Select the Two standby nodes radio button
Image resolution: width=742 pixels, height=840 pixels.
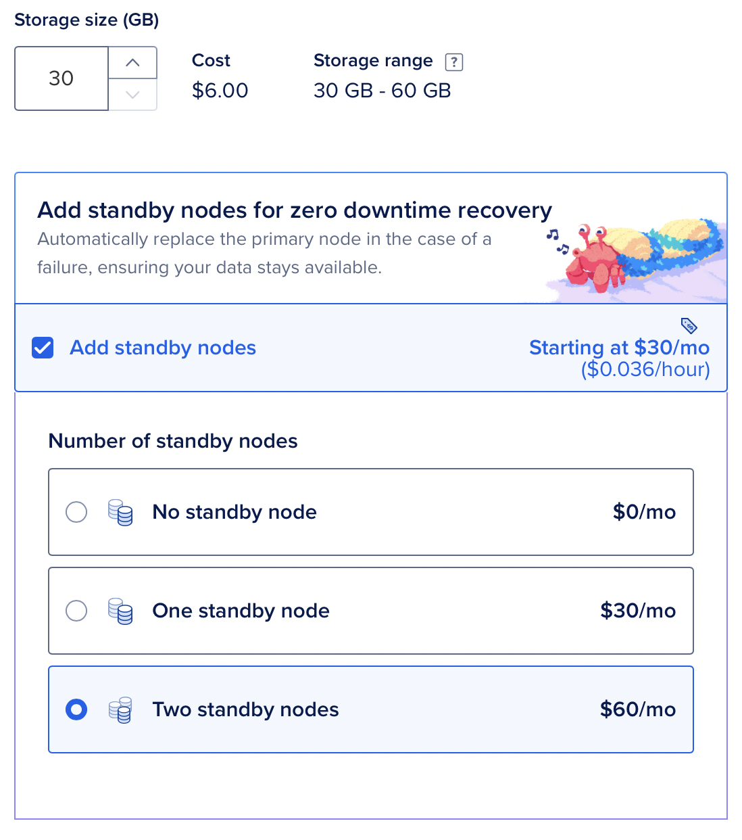pos(76,709)
